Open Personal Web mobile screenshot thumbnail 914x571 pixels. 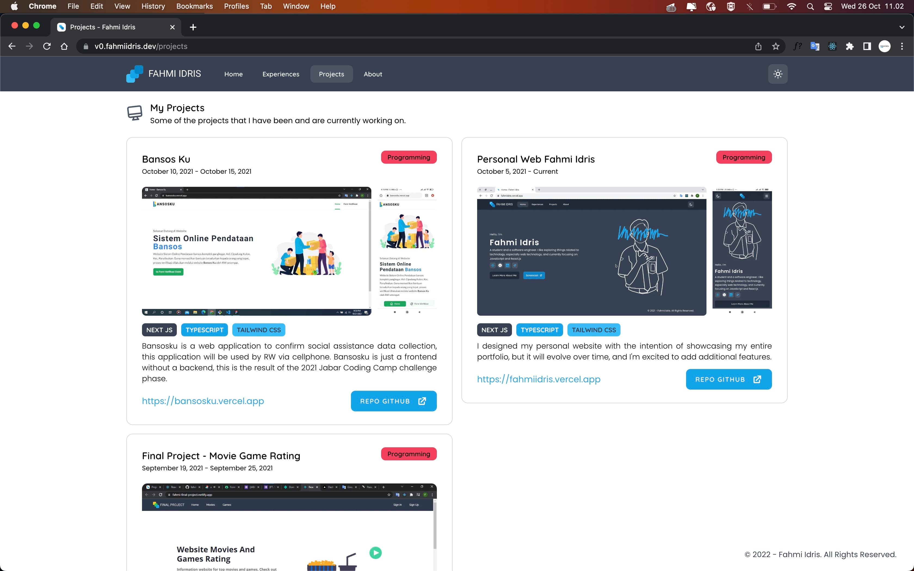(x=742, y=251)
